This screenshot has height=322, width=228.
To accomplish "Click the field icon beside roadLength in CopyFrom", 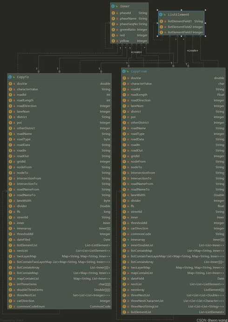I will click(x=124, y=95).
